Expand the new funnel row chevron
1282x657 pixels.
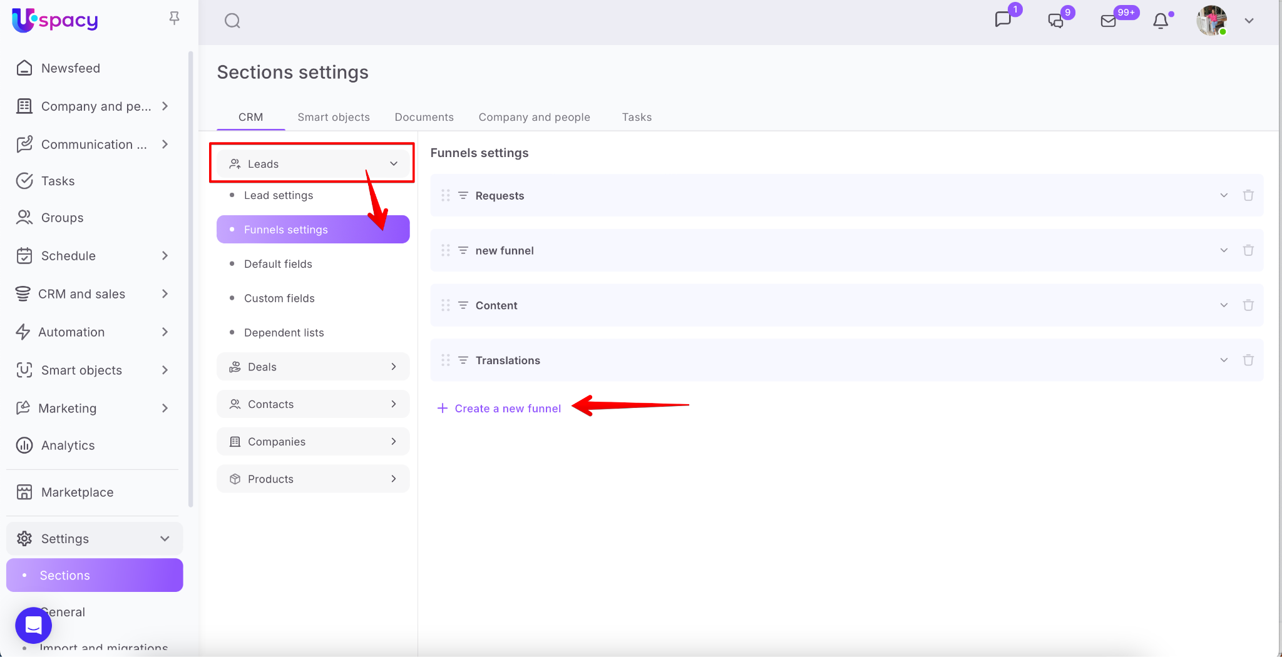coord(1224,250)
